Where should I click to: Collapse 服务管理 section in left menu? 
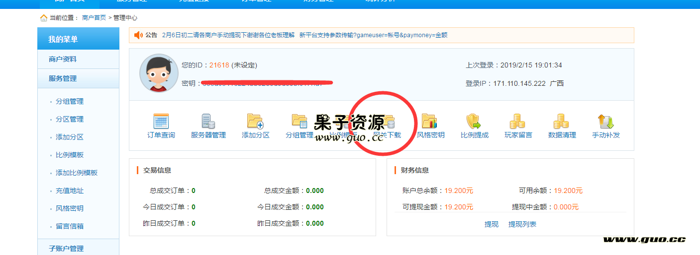click(63, 78)
